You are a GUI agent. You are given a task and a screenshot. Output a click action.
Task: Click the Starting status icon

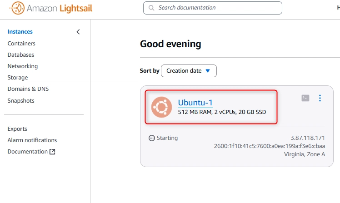tap(151, 138)
